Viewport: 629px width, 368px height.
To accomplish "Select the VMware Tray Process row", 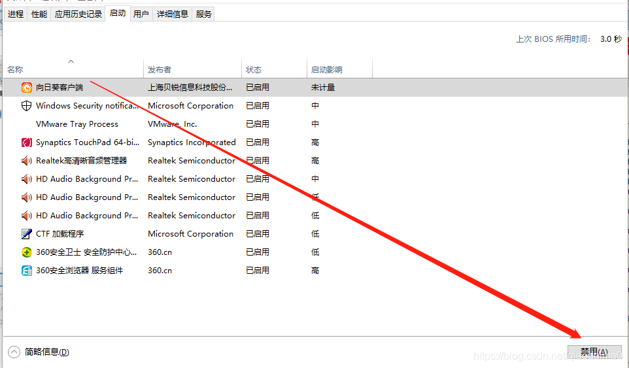I will coord(315,124).
